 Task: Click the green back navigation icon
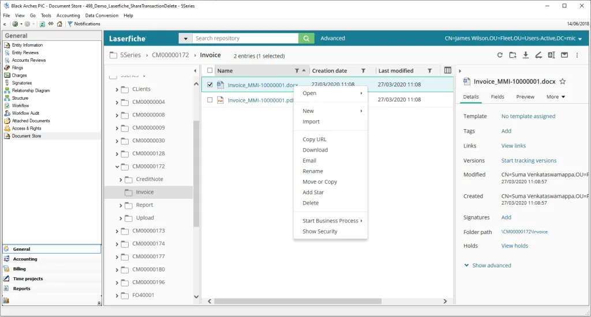point(14,24)
